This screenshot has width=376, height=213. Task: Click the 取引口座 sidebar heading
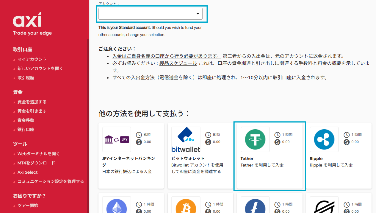(23, 50)
